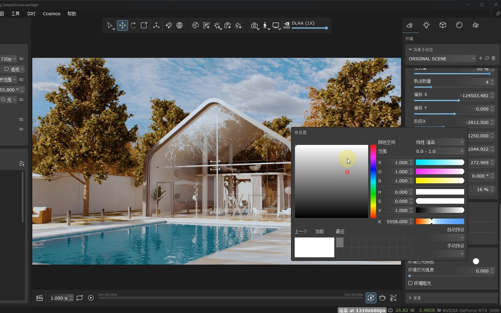Open the 720p resolution dropdown
Image resolution: width=501 pixels, height=313 pixels.
tap(8, 59)
